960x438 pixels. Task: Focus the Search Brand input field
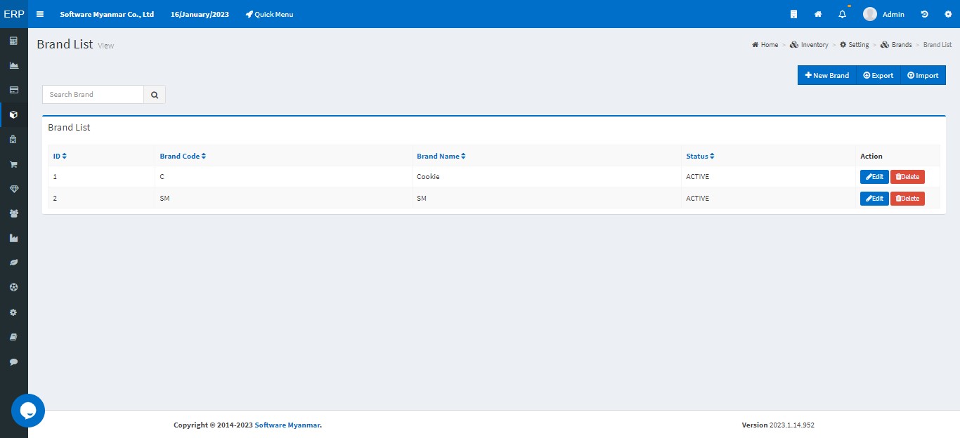(93, 94)
